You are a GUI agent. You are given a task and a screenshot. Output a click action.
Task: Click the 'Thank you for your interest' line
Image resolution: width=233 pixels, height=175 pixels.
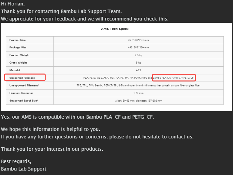[52, 149]
